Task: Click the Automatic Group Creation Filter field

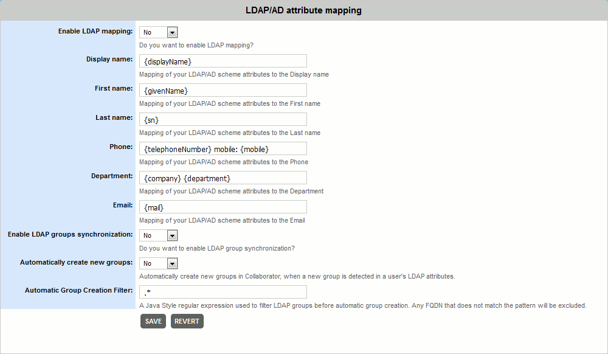Action: (x=223, y=291)
